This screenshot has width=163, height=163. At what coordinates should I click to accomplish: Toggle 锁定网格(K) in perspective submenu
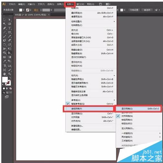139,120
